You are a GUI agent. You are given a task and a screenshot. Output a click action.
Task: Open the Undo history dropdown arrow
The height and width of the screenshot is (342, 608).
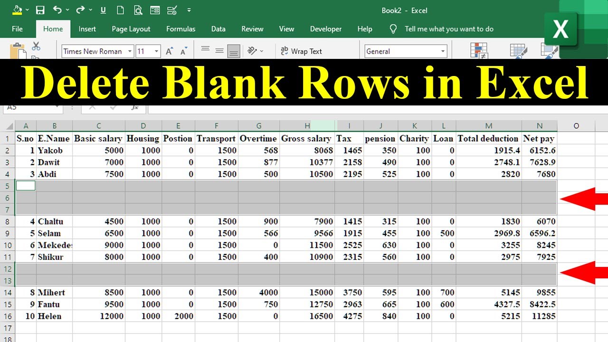[x=68, y=10]
